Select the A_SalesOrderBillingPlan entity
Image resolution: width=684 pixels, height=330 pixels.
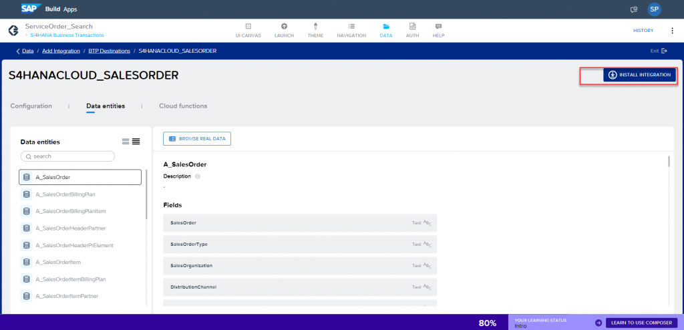point(80,194)
